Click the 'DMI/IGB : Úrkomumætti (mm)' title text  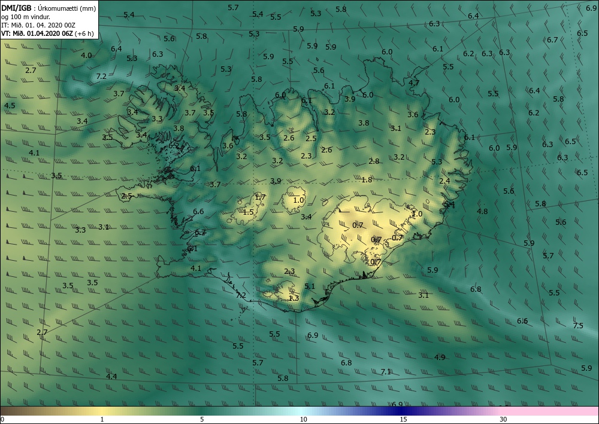point(49,8)
